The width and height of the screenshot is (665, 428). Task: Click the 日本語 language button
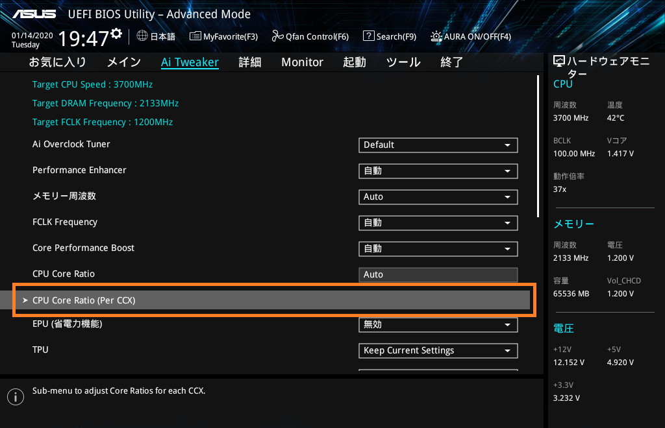[163, 36]
